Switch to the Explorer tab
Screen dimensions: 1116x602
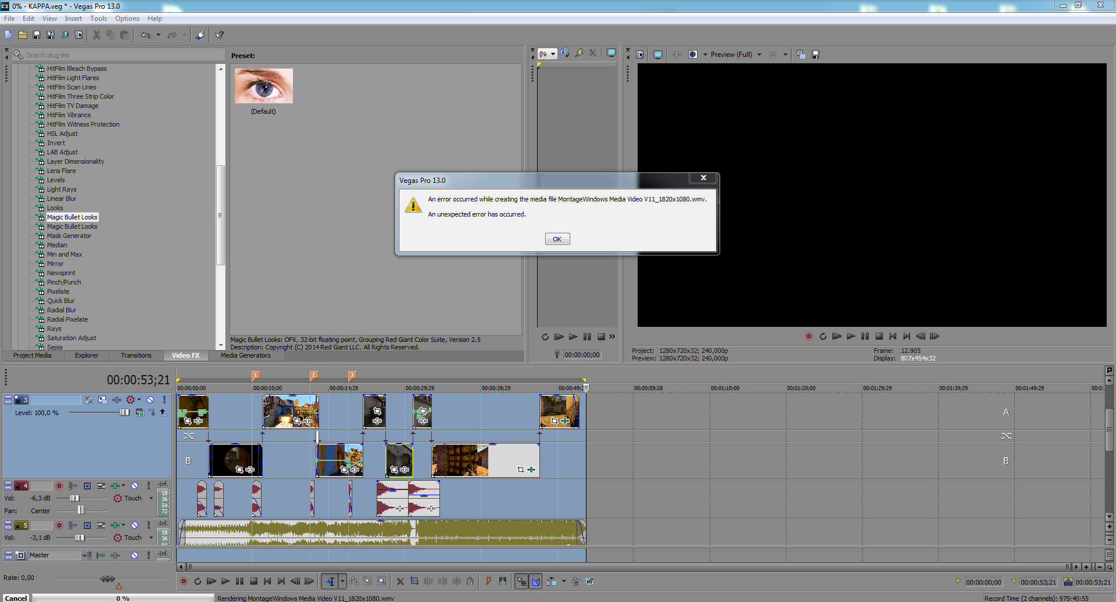pyautogui.click(x=87, y=355)
